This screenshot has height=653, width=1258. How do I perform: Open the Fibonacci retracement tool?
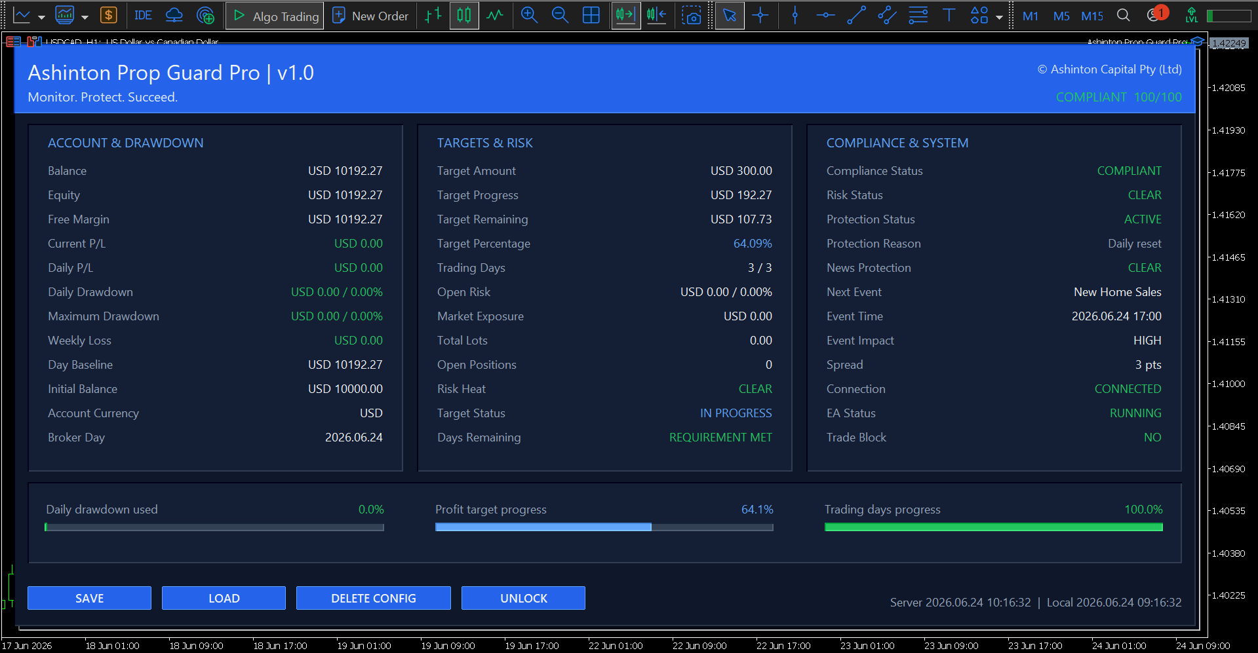[x=918, y=15]
